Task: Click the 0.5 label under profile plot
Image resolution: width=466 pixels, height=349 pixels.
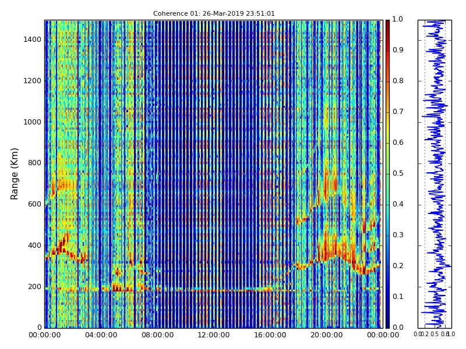Action: click(435, 334)
